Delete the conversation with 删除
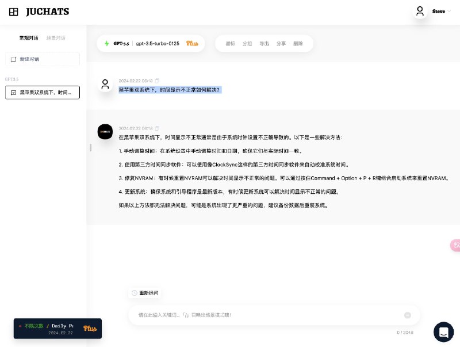 pos(298,44)
